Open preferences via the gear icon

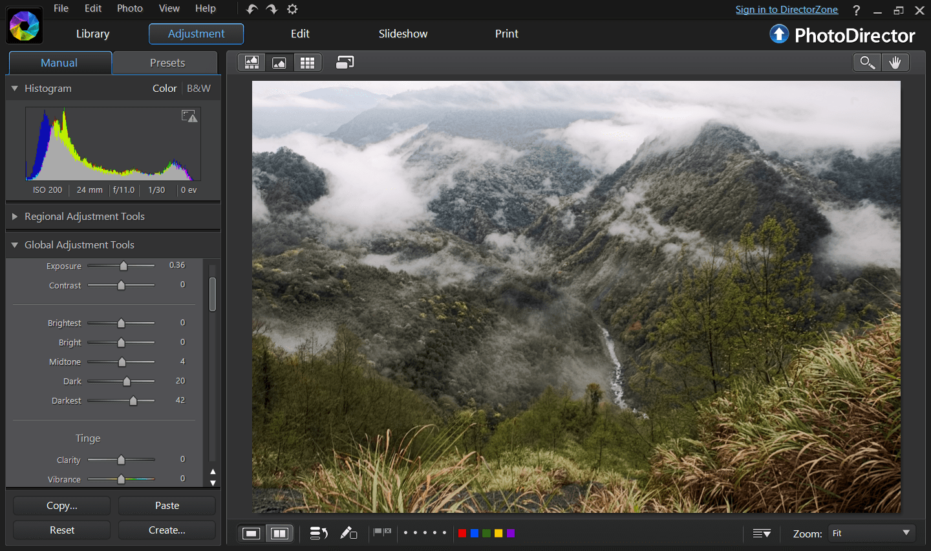click(x=292, y=9)
